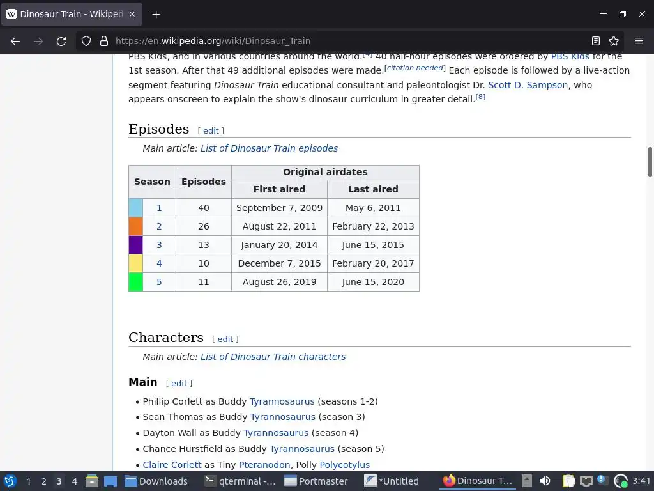Switch to workspace 4
This screenshot has width=654, height=491.
[74, 481]
